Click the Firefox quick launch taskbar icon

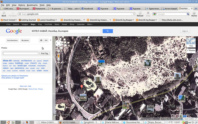[x=27, y=122]
